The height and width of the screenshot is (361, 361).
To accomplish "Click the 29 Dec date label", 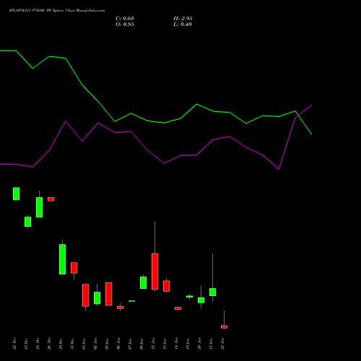I will [x=61, y=344].
